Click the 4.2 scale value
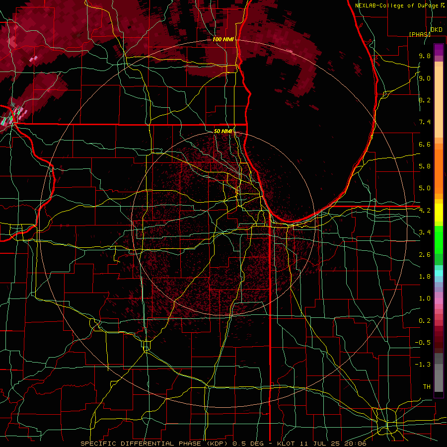447x447 pixels. point(425,211)
